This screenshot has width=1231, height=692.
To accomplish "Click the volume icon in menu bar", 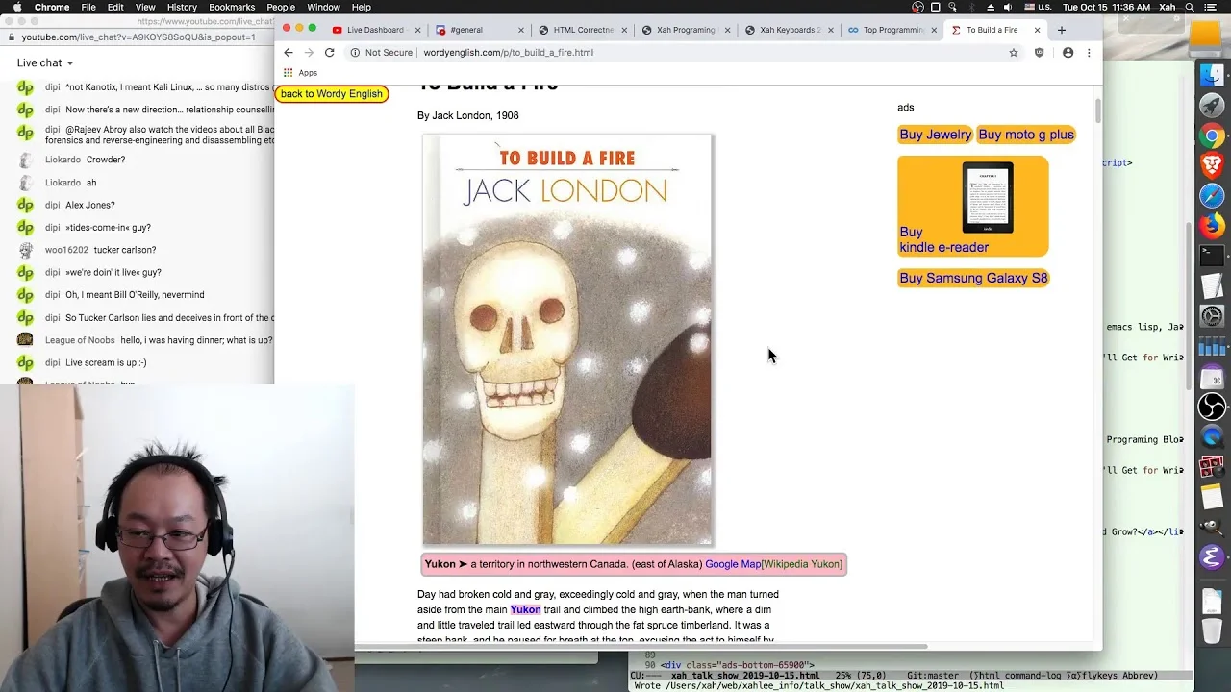I will tap(1008, 7).
